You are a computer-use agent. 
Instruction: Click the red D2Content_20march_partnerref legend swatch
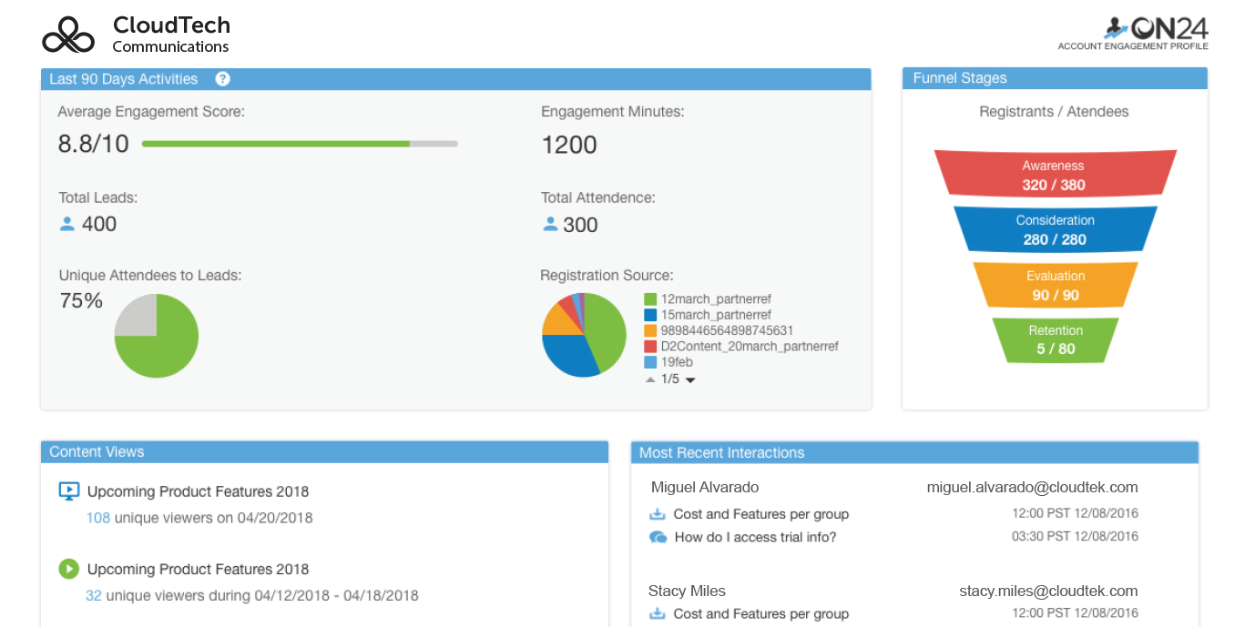pos(650,347)
